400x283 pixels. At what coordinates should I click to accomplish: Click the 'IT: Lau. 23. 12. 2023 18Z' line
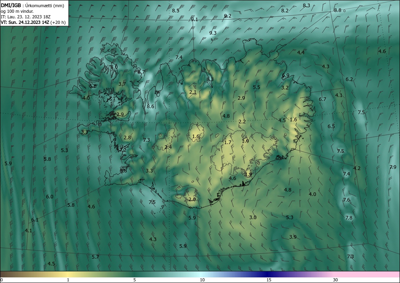pyautogui.click(x=26, y=17)
